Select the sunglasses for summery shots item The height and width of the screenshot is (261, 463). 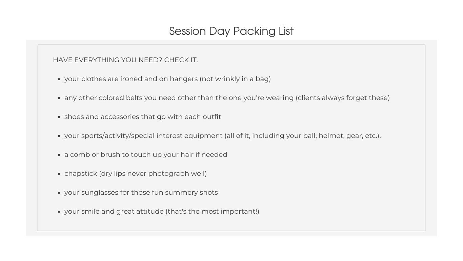pyautogui.click(x=141, y=192)
